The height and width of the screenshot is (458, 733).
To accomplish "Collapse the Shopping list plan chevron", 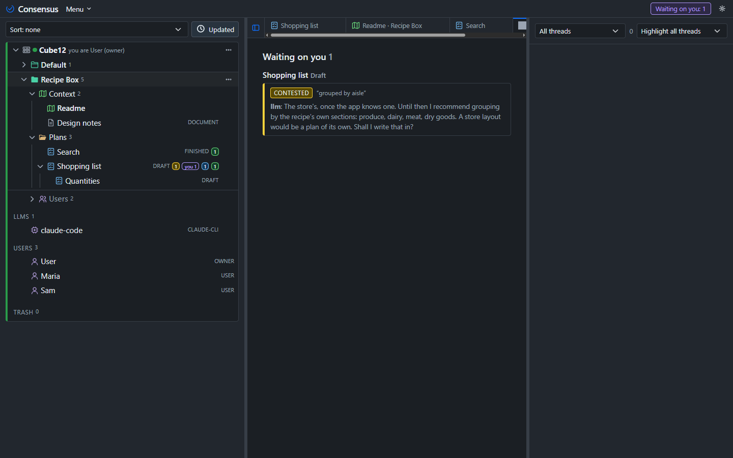I will pos(40,166).
